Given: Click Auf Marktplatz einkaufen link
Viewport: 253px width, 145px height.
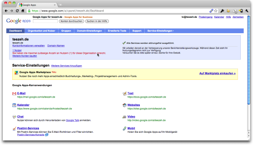Looking at the screenshot, I should tap(217, 73).
